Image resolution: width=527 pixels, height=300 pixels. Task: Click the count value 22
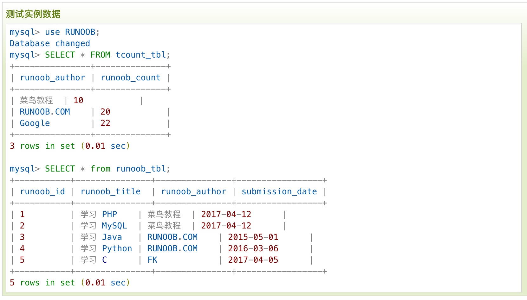[x=105, y=123]
